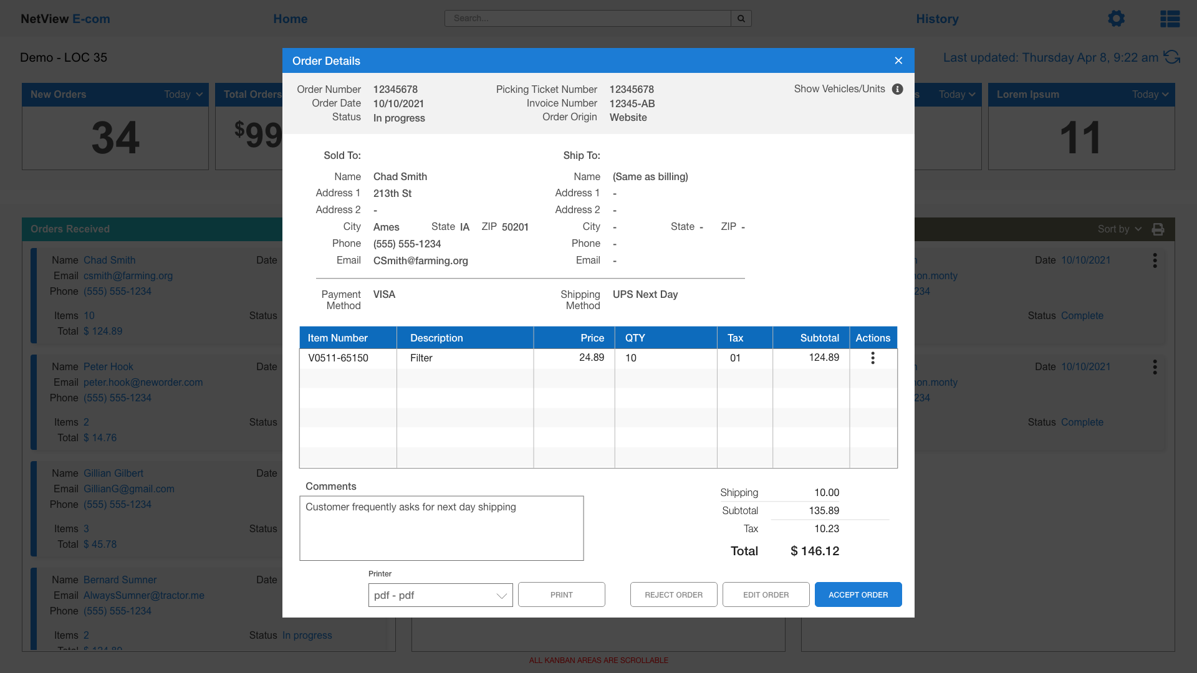
Task: Click VISA payment method value
Action: pyautogui.click(x=384, y=294)
